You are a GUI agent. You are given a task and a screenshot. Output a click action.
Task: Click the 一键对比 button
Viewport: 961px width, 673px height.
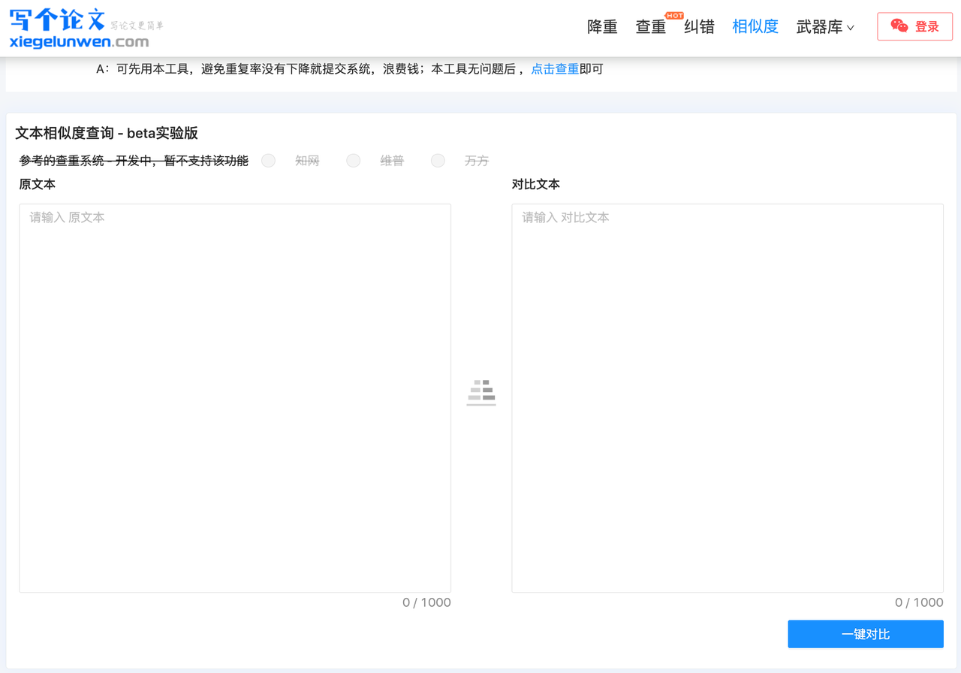click(866, 634)
